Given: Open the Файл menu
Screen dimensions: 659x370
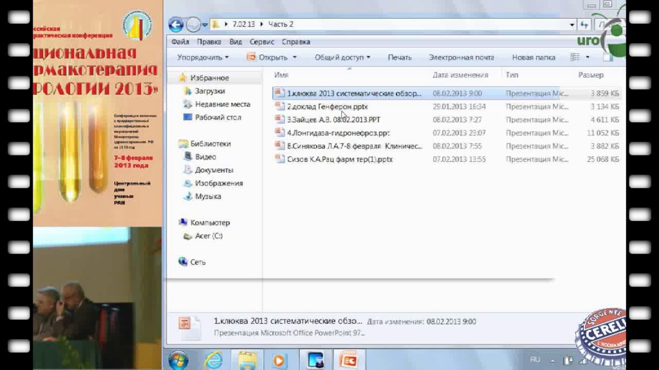Looking at the screenshot, I should click(180, 42).
